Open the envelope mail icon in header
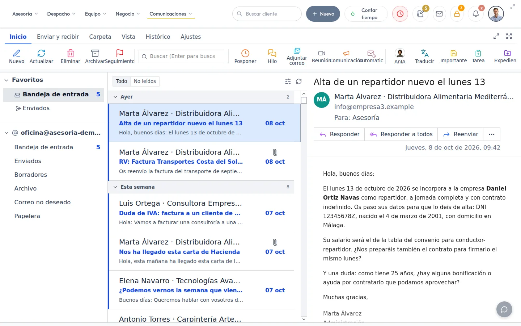Screen dimensions: 521x326 click(439, 14)
